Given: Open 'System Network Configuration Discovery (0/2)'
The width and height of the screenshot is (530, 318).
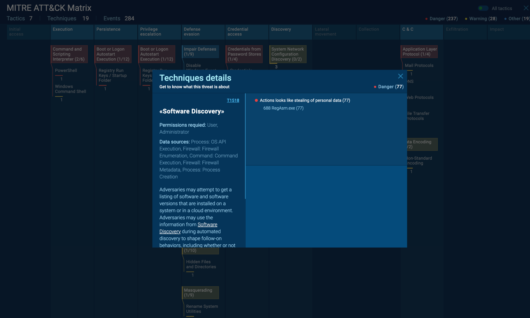Looking at the screenshot, I should pyautogui.click(x=288, y=54).
